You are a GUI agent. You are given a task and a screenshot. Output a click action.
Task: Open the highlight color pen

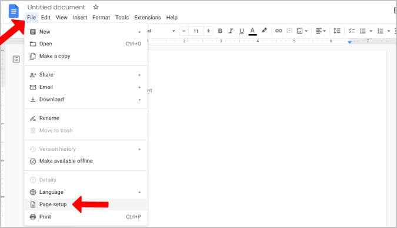point(264,31)
